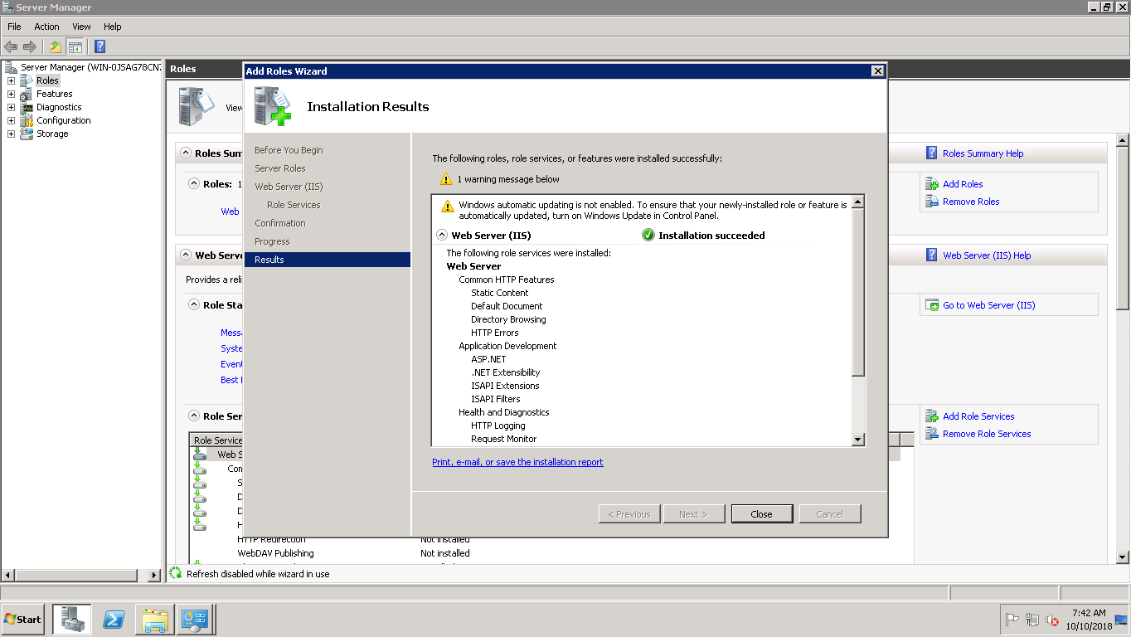The width and height of the screenshot is (1131, 637).
Task: Open Print, e-mail, or save report link
Action: point(517,462)
